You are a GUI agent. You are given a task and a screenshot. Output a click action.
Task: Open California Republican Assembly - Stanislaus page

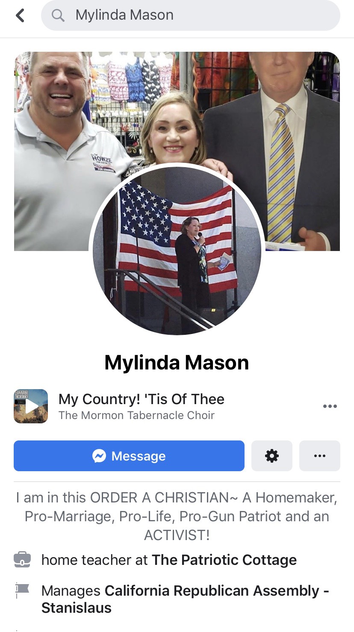[185, 599]
